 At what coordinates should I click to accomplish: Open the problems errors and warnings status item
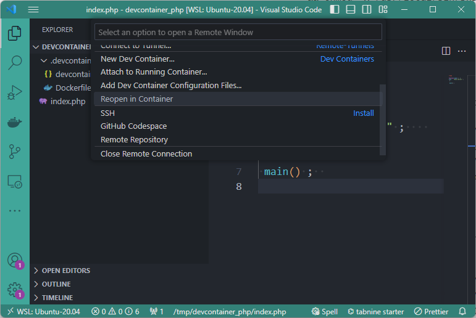point(115,312)
